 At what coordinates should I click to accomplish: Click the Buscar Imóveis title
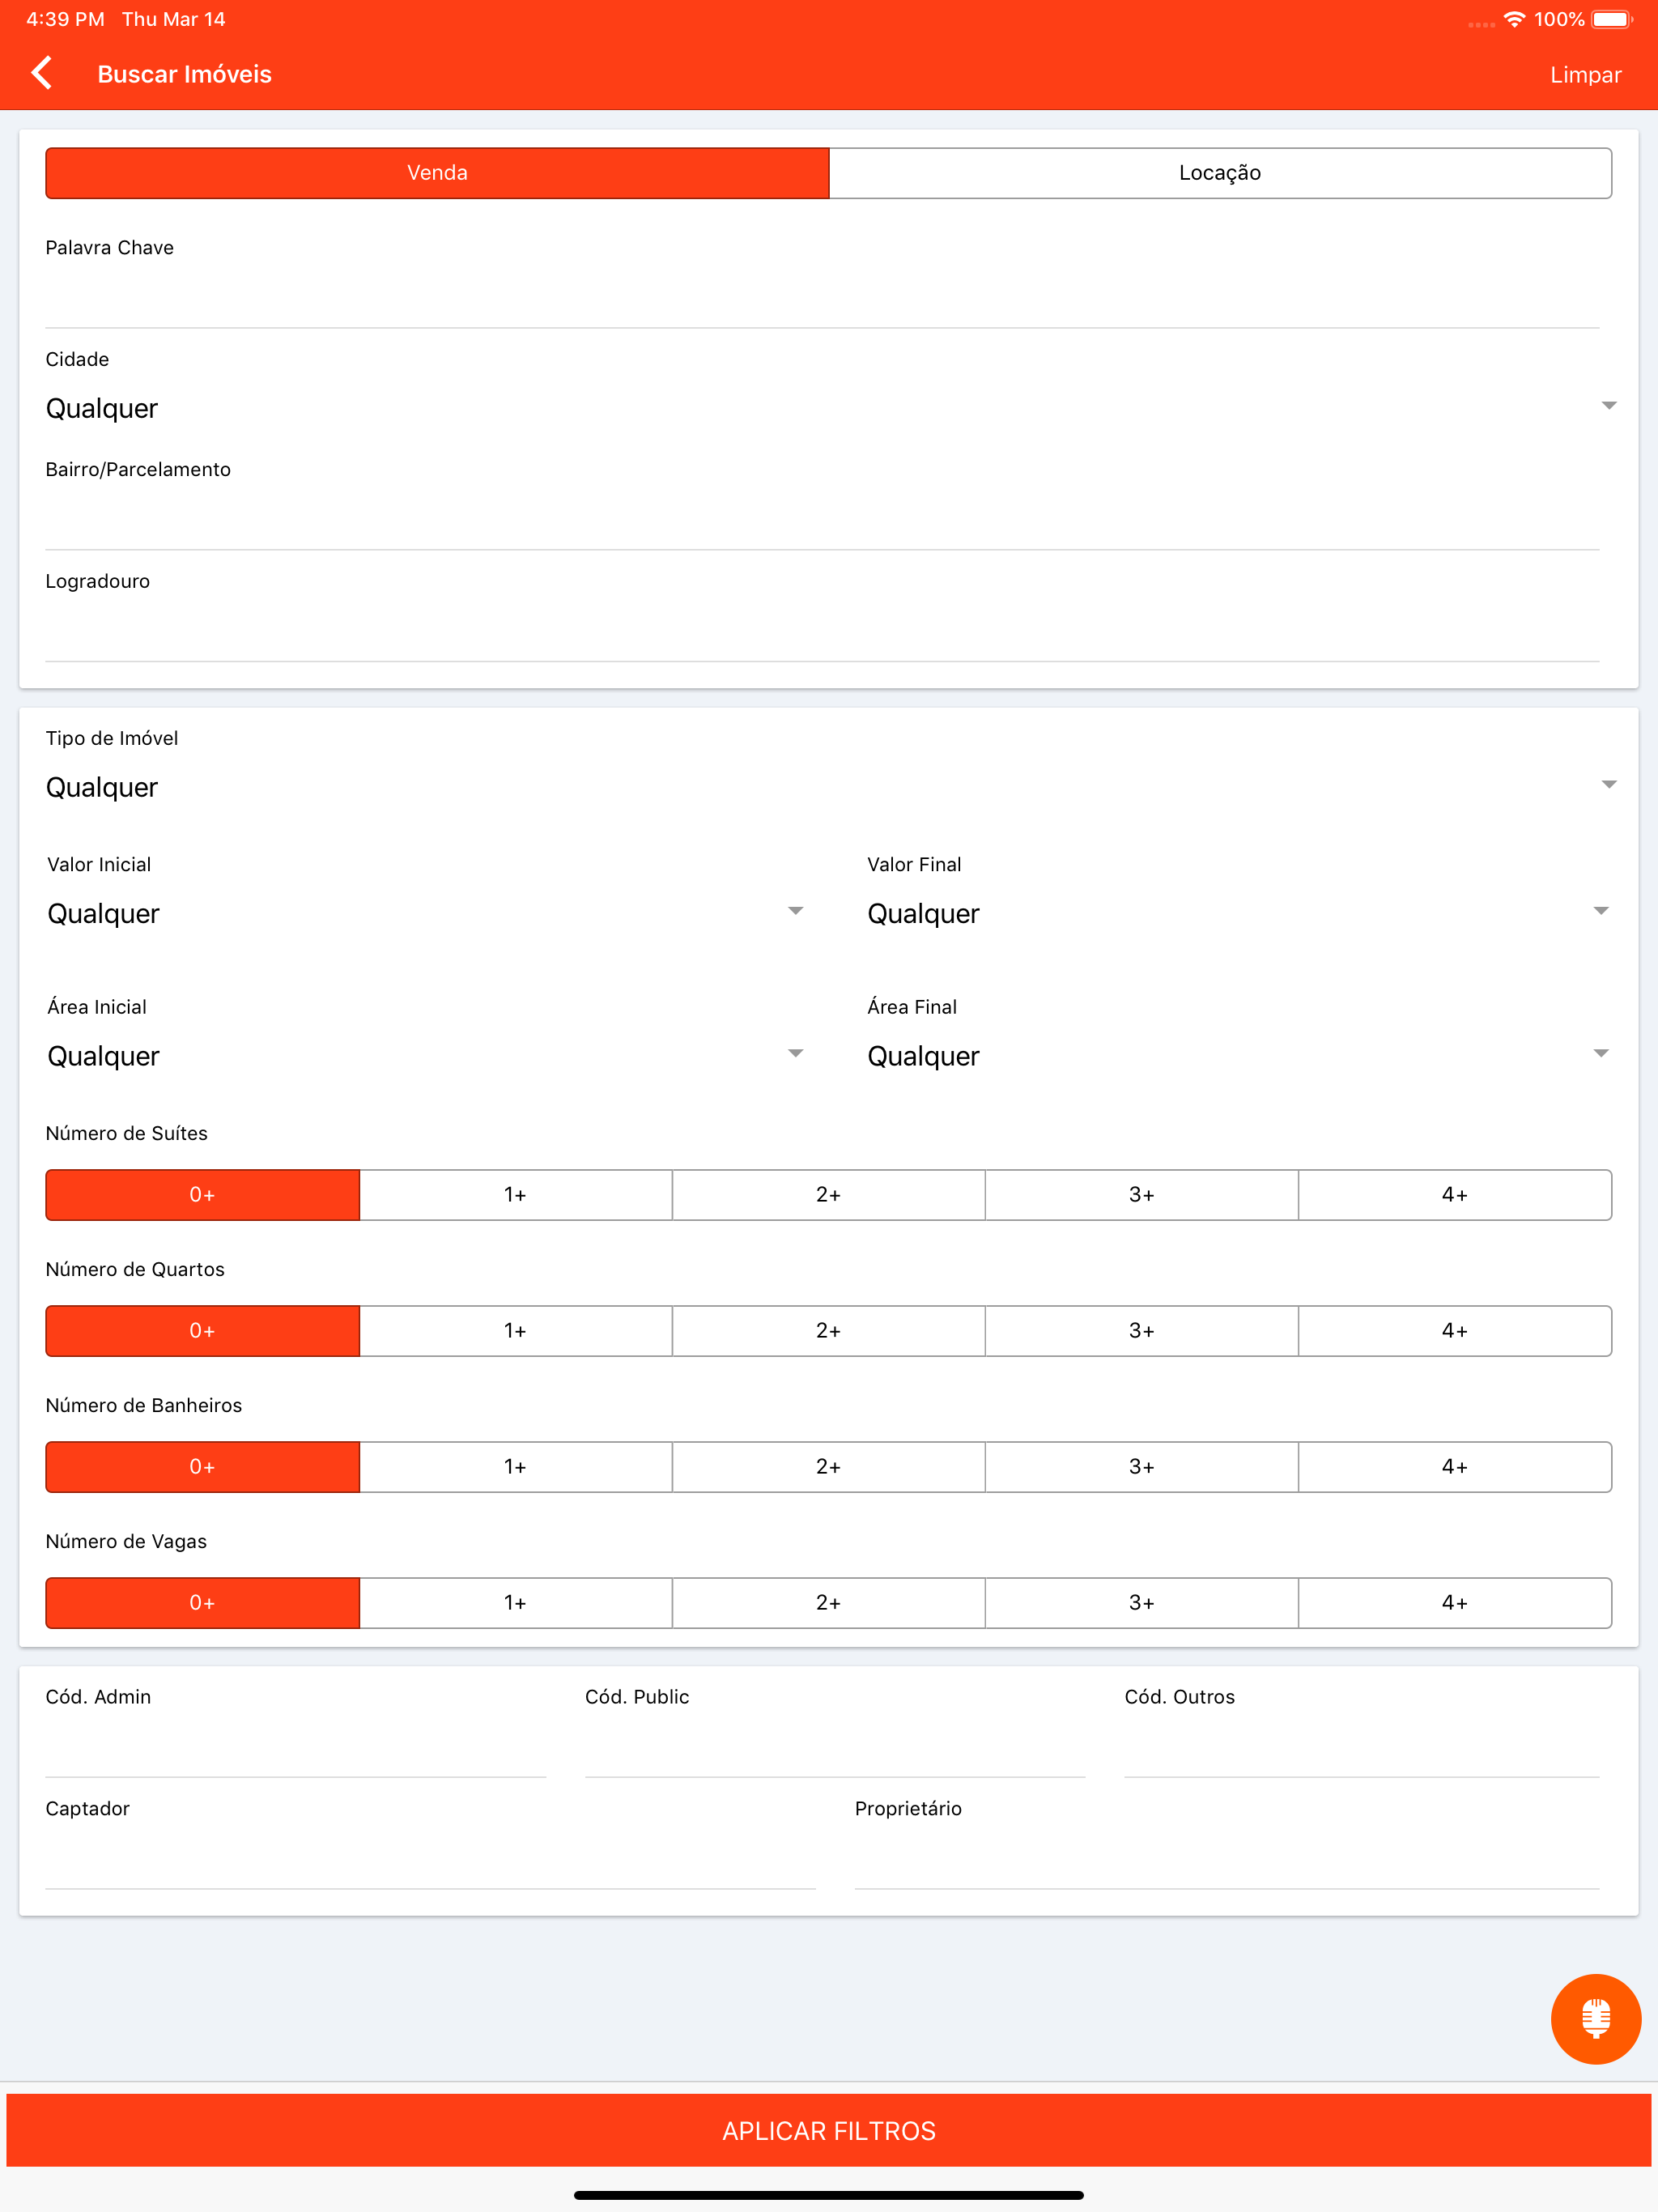tap(184, 74)
